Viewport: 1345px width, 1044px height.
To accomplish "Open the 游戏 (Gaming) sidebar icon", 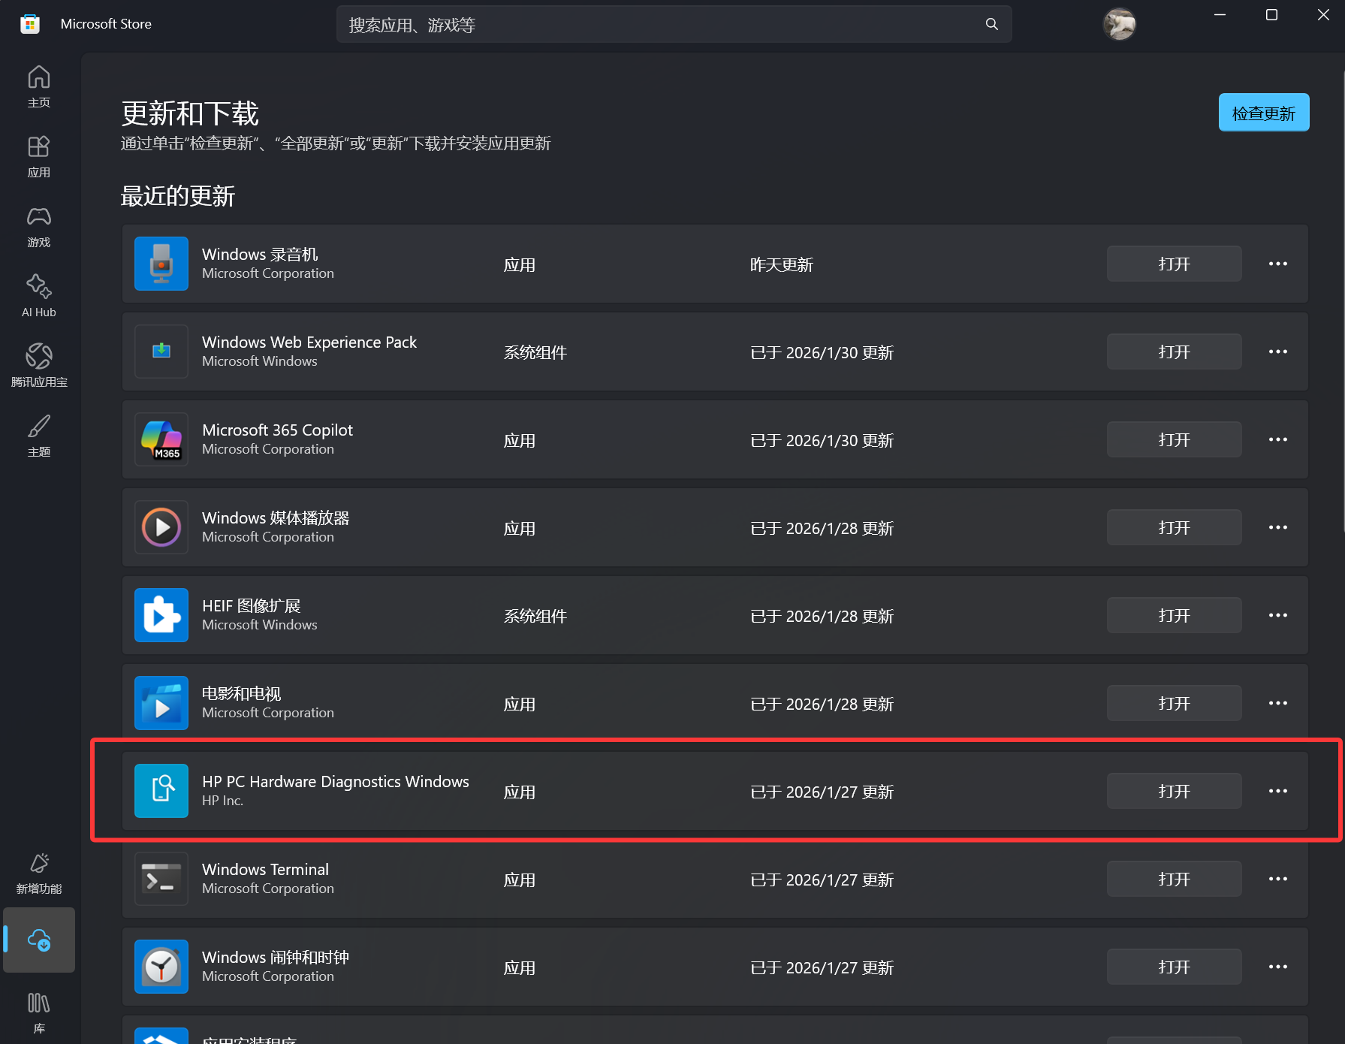I will coord(38,225).
